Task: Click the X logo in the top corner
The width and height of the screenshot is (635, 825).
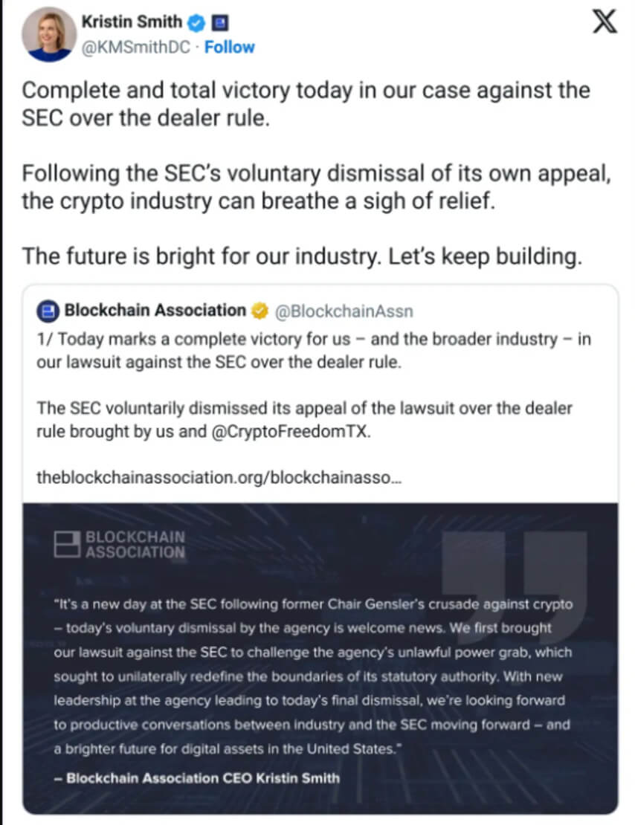Action: (604, 23)
